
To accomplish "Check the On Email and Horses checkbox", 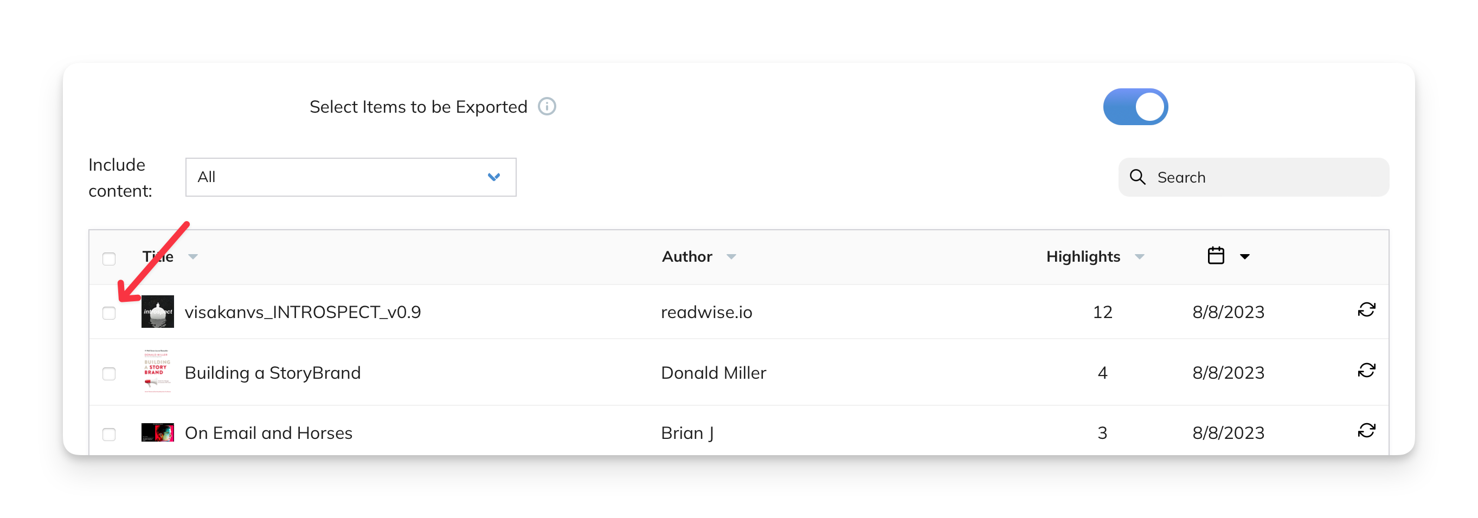I will (109, 434).
